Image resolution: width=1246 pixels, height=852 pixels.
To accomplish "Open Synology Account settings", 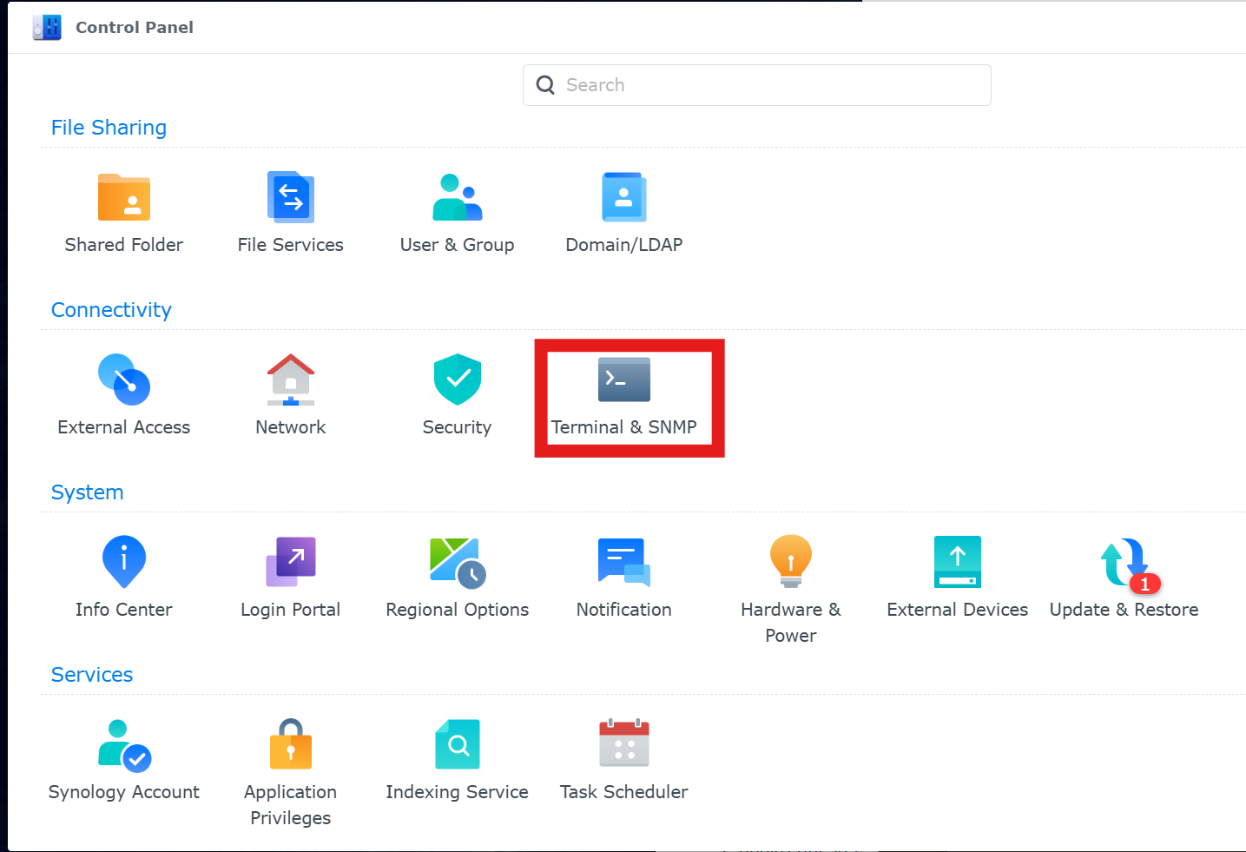I will 124,745.
